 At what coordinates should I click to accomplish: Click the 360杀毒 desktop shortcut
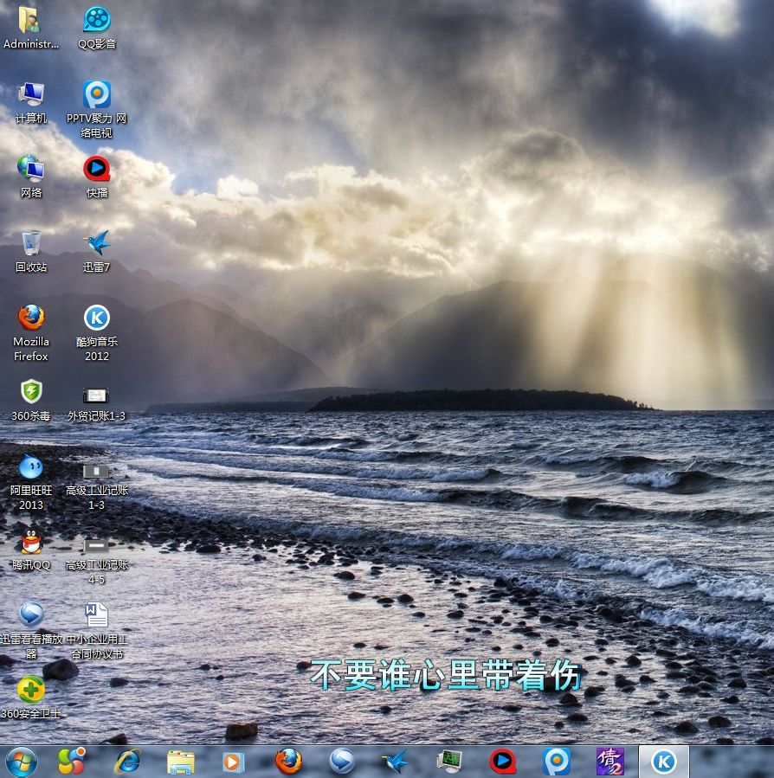pyautogui.click(x=31, y=400)
